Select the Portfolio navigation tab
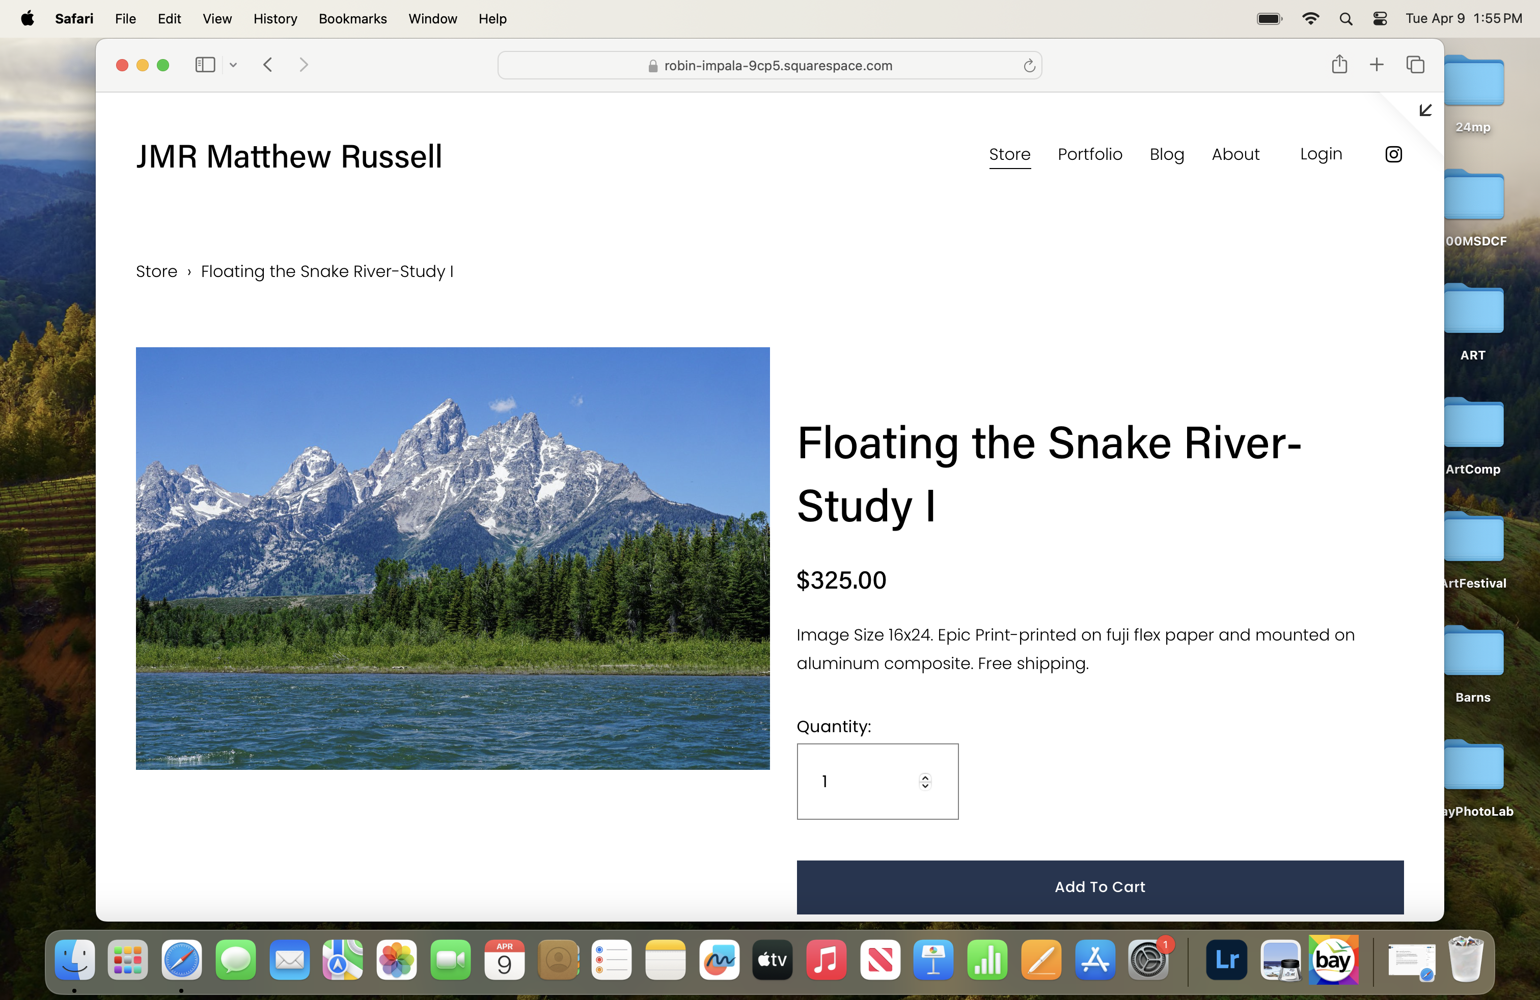The width and height of the screenshot is (1540, 1000). [1090, 154]
